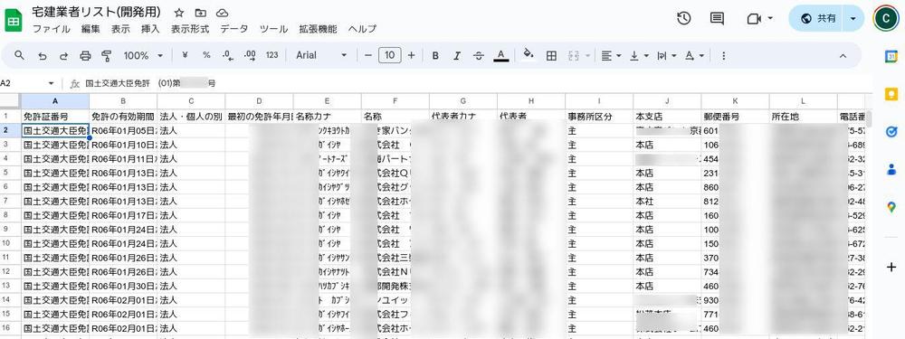Star this spreadsheet document
905x339 pixels.
point(179,13)
